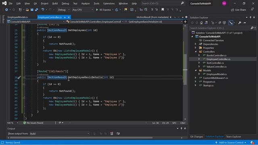
Task: Click the Find in Files toolbar icon
Action: point(126,10)
